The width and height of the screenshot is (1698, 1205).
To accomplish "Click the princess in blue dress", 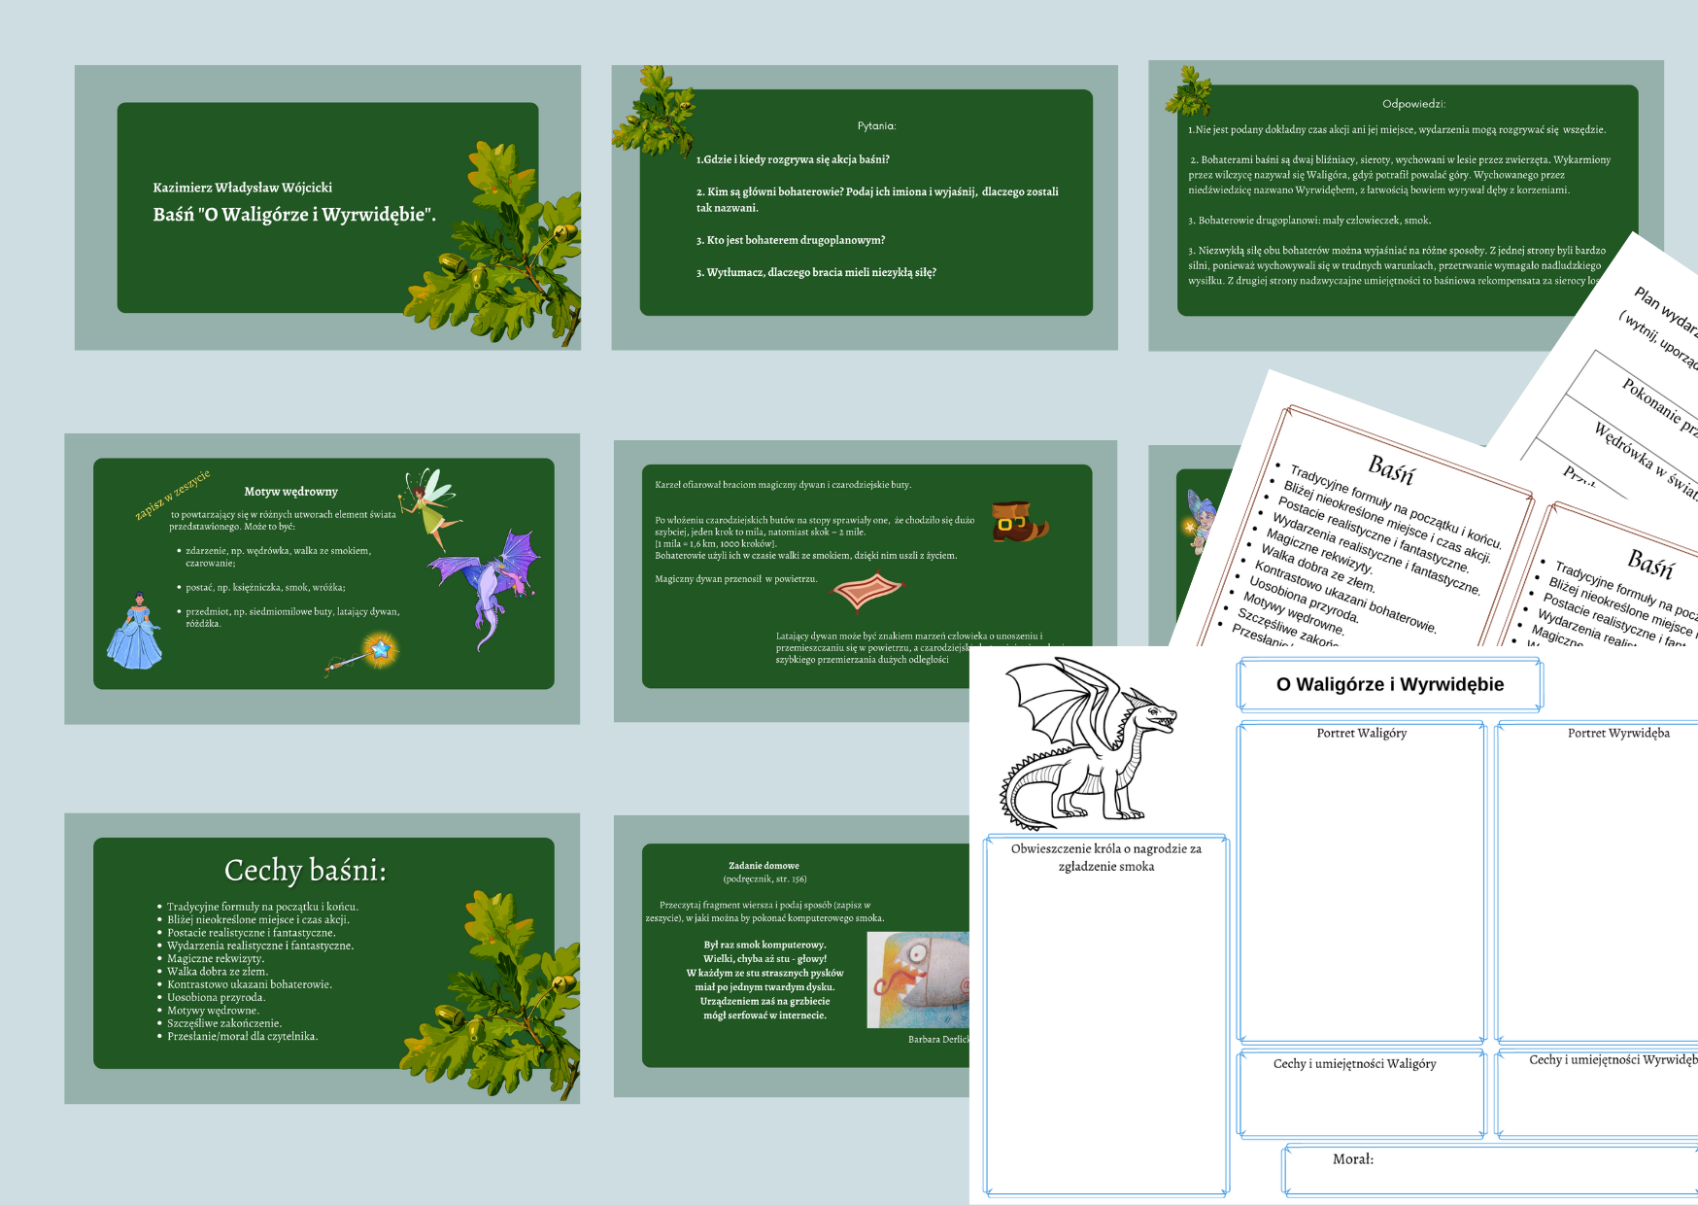I will pyautogui.click(x=136, y=632).
